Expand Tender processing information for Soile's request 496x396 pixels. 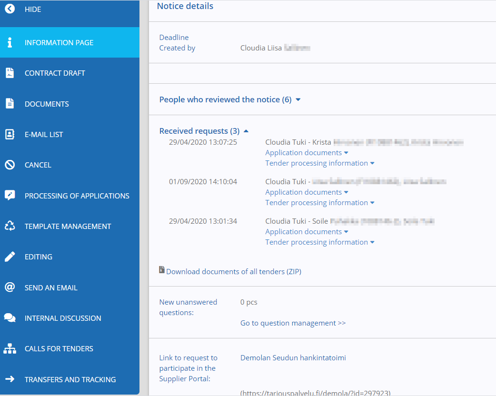[x=319, y=242]
